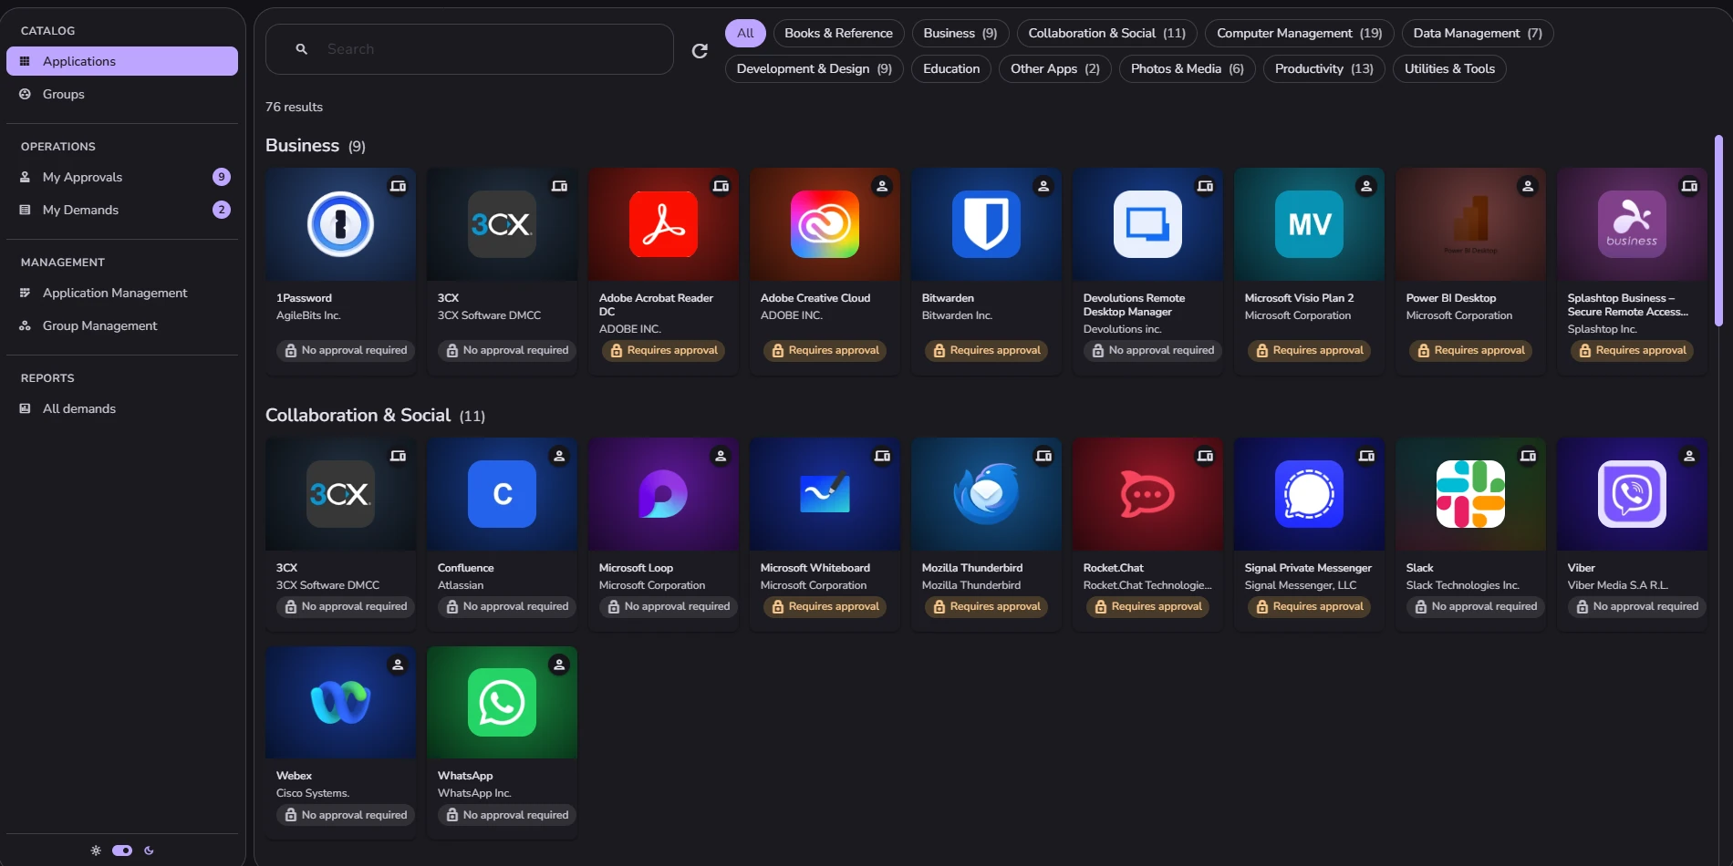Image resolution: width=1733 pixels, height=866 pixels.
Task: Click the Devolutions Remote Desktop Manager icon
Action: coord(1147,224)
